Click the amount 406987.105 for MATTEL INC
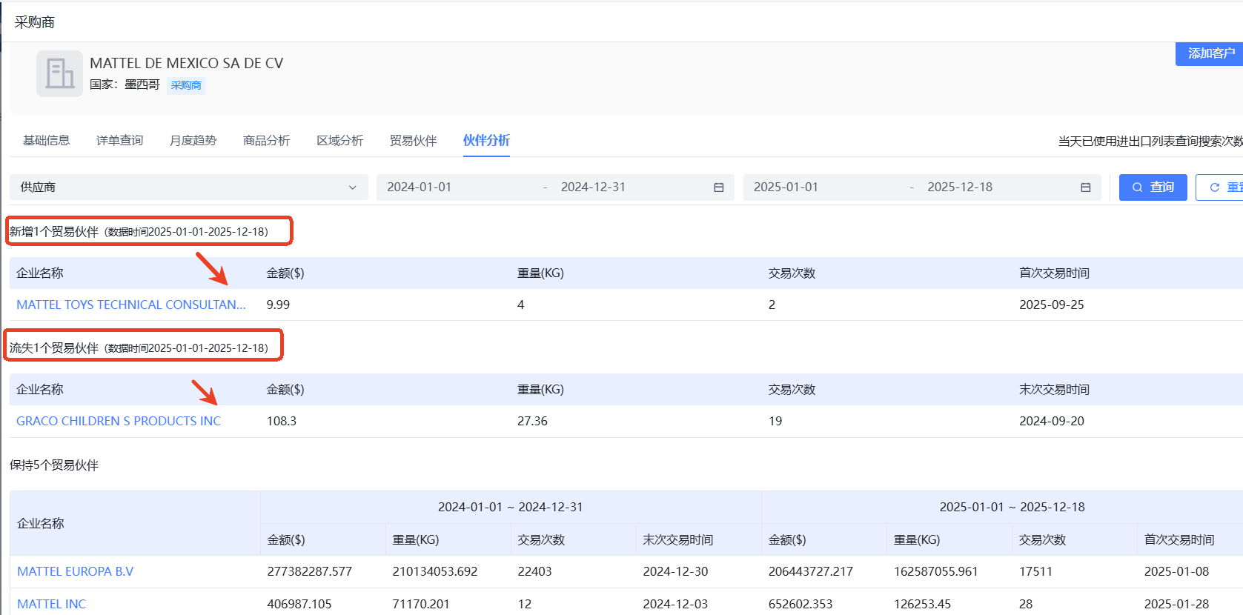 tap(299, 604)
